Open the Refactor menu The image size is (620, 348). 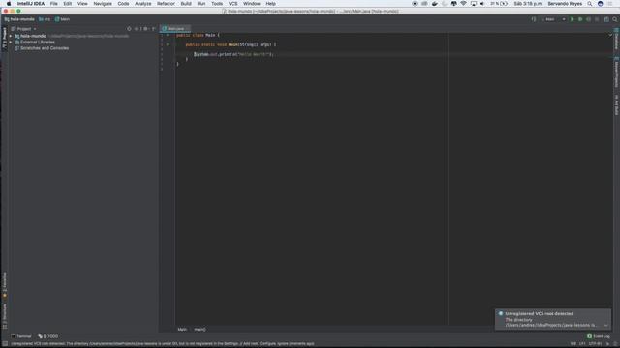pos(166,4)
